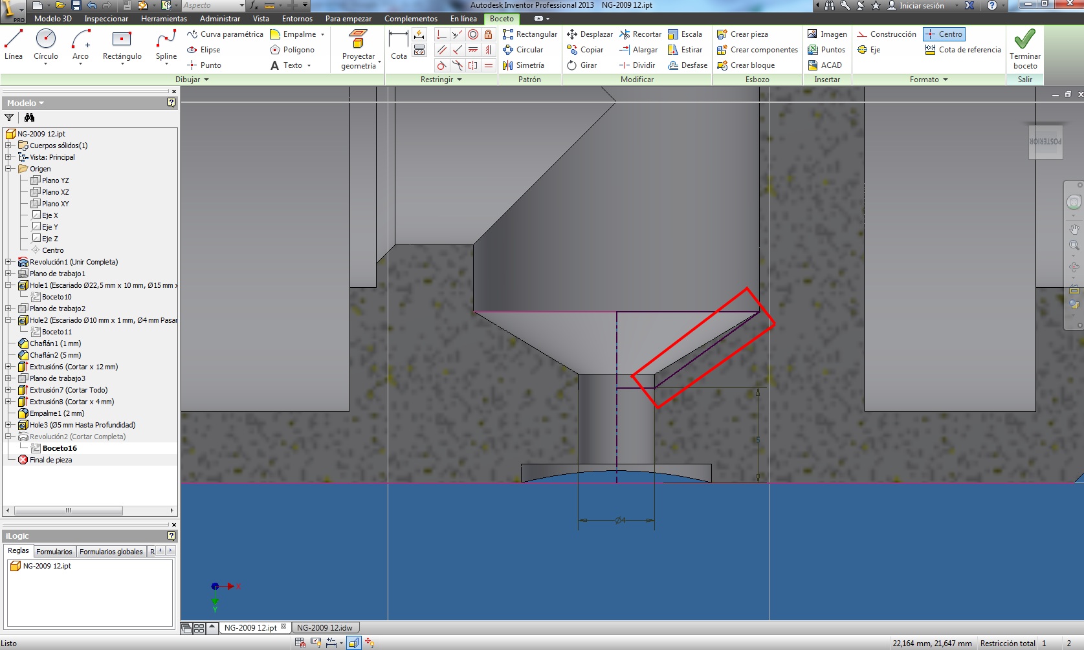The height and width of the screenshot is (650, 1084).
Task: Insert an ACAD file
Action: coord(825,65)
